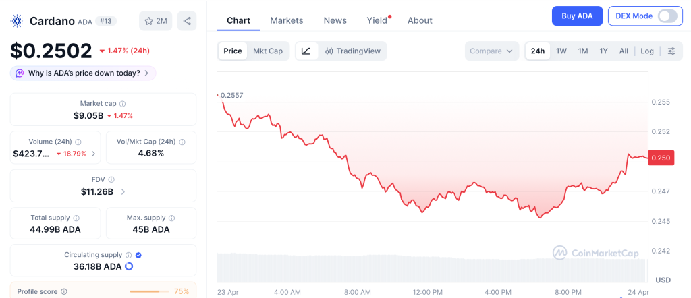Image resolution: width=691 pixels, height=298 pixels.
Task: Select the 1W time range
Action: pos(561,51)
